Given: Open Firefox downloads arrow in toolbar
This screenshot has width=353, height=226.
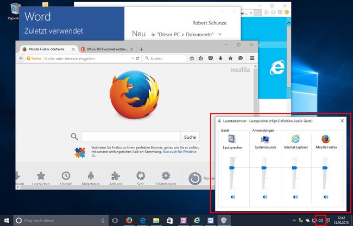Looking at the screenshot, I should click(x=220, y=59).
